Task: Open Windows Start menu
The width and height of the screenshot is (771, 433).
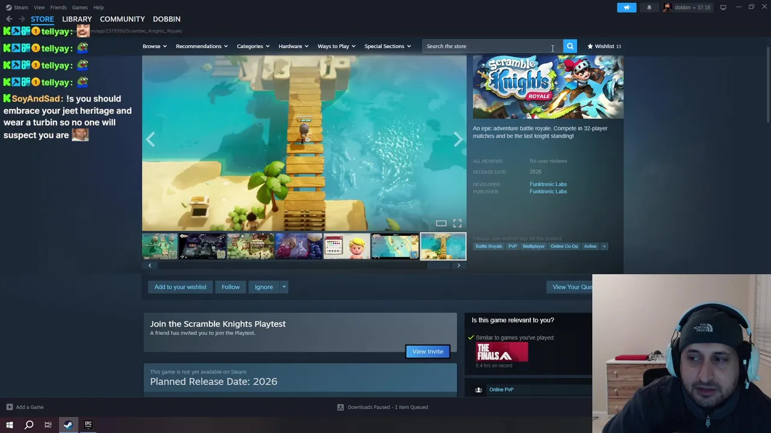Action: pos(9,425)
